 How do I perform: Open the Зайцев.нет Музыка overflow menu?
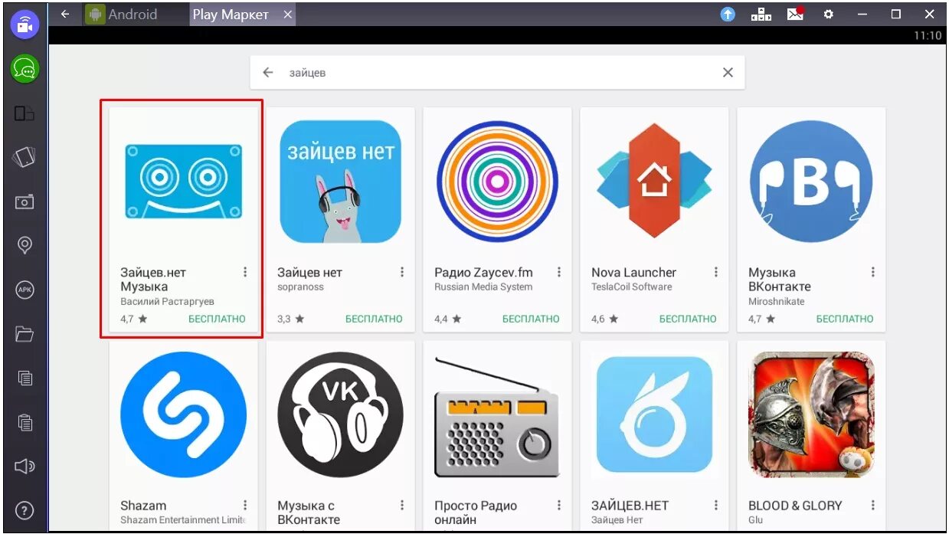(x=245, y=272)
